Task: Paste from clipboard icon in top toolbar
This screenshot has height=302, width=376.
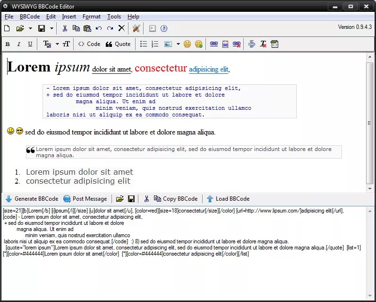Action: tap(87, 28)
